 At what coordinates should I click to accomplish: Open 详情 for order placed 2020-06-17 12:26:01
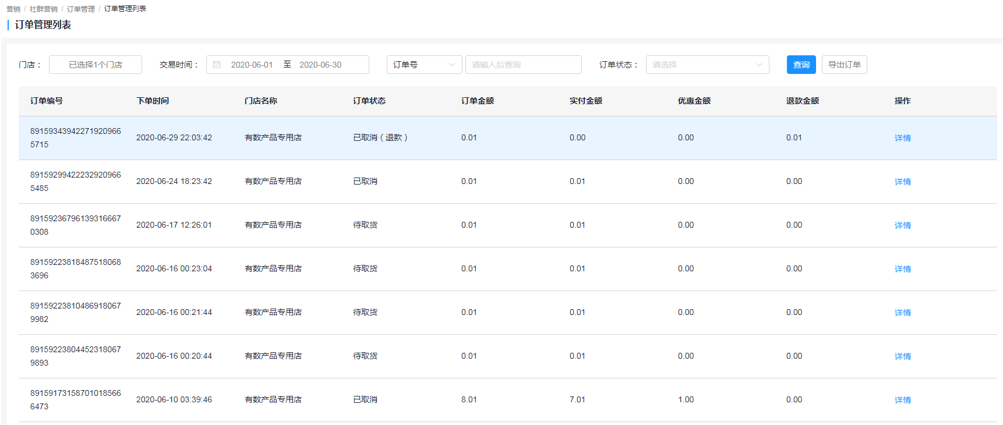[x=903, y=225]
